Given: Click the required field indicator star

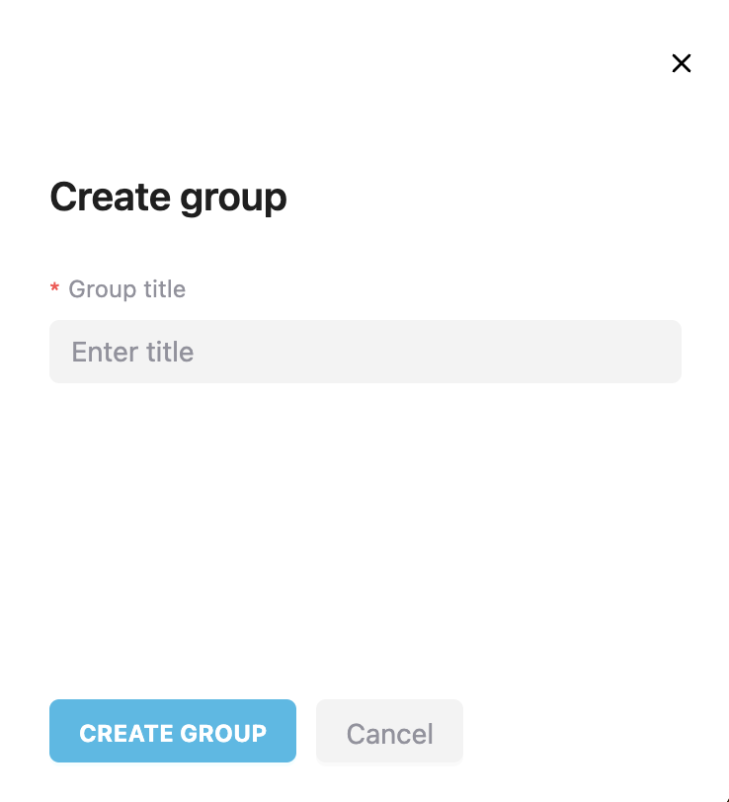Looking at the screenshot, I should [54, 289].
